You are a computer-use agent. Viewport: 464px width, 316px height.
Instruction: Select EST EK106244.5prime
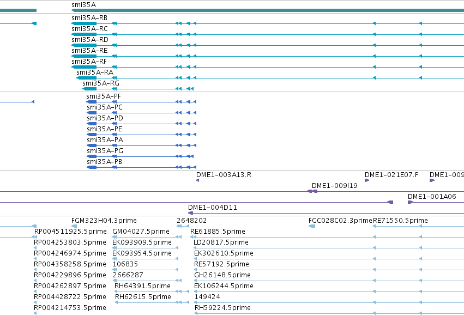(x=224, y=287)
